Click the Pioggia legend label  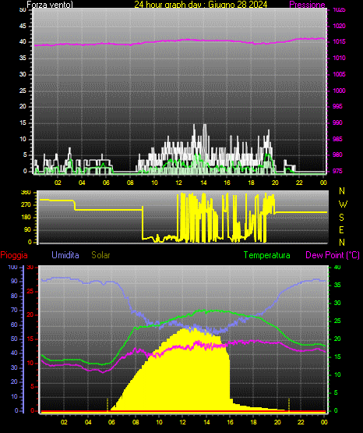click(14, 255)
